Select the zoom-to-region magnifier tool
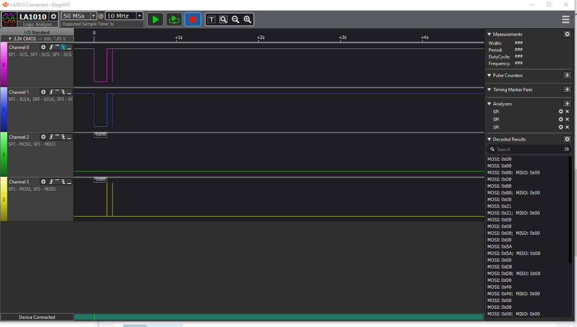 (x=224, y=19)
